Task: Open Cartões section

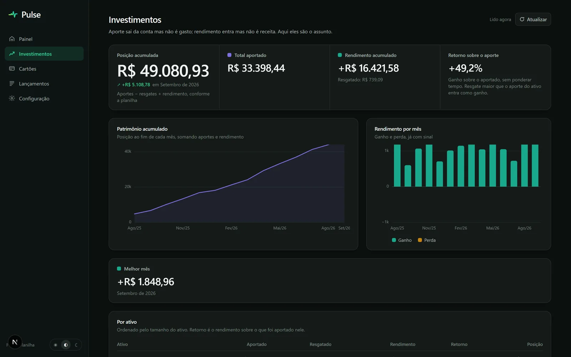Action: point(44,69)
